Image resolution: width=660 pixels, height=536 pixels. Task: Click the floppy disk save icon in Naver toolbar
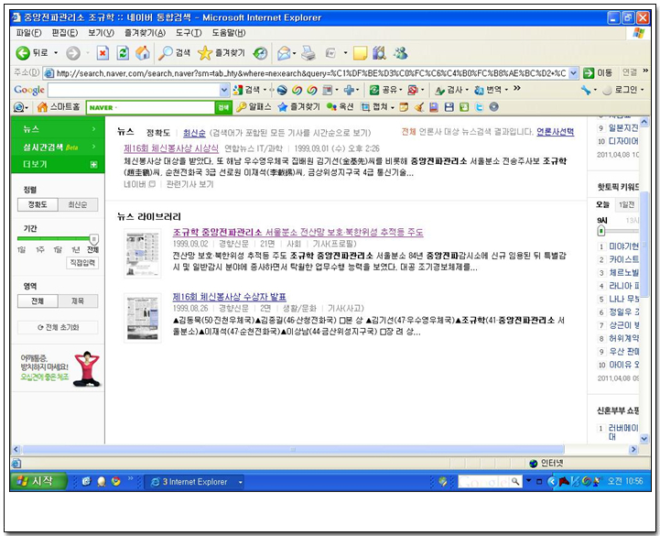pyautogui.click(x=449, y=107)
